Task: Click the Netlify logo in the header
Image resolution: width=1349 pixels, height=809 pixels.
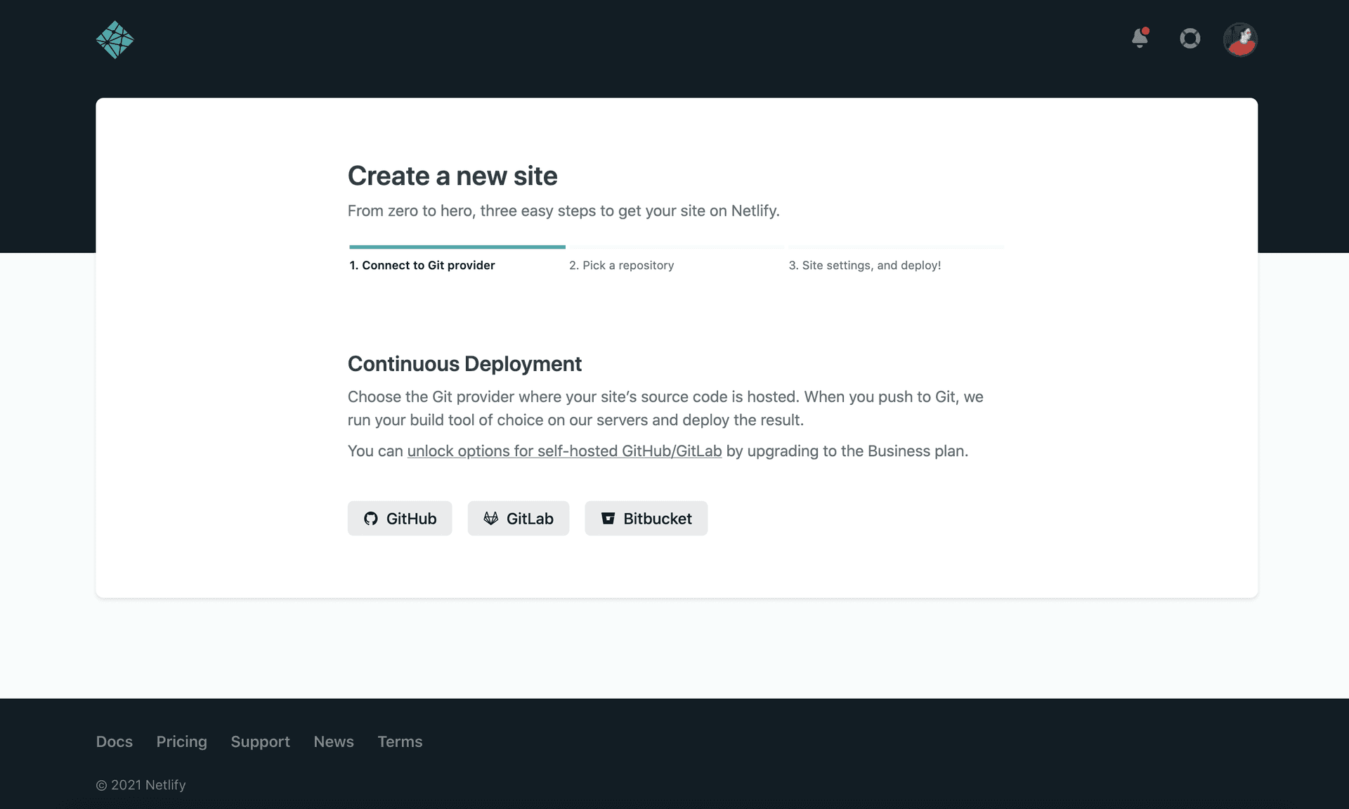Action: coord(115,39)
